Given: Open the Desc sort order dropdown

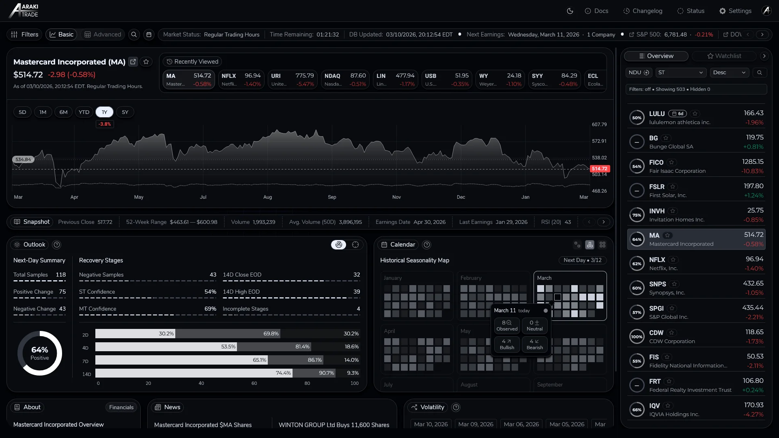Looking at the screenshot, I should [x=729, y=72].
